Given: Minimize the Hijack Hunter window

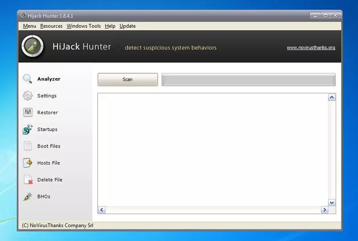Looking at the screenshot, I should click(315, 16).
